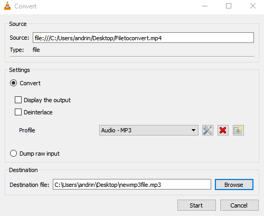The image size is (264, 216).
Task: Select the Convert radio button
Action: [14, 83]
